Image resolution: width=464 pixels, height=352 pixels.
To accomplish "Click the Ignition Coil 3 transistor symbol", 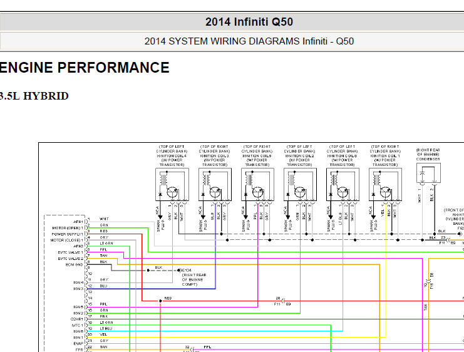I will click(x=215, y=192).
